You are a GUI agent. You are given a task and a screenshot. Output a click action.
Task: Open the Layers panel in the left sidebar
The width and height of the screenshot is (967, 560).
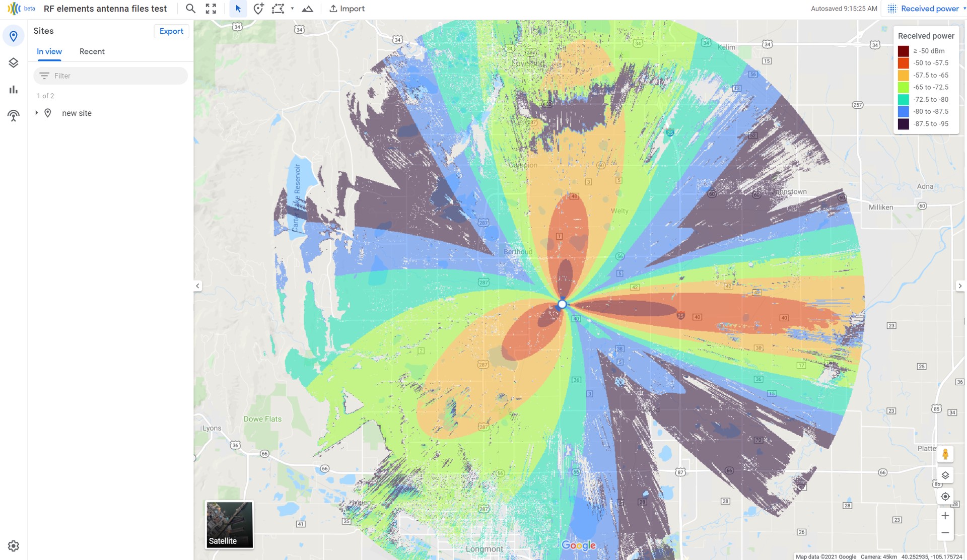pyautogui.click(x=14, y=62)
